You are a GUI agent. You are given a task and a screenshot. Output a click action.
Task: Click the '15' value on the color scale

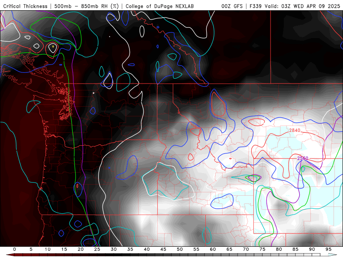click(x=64, y=249)
